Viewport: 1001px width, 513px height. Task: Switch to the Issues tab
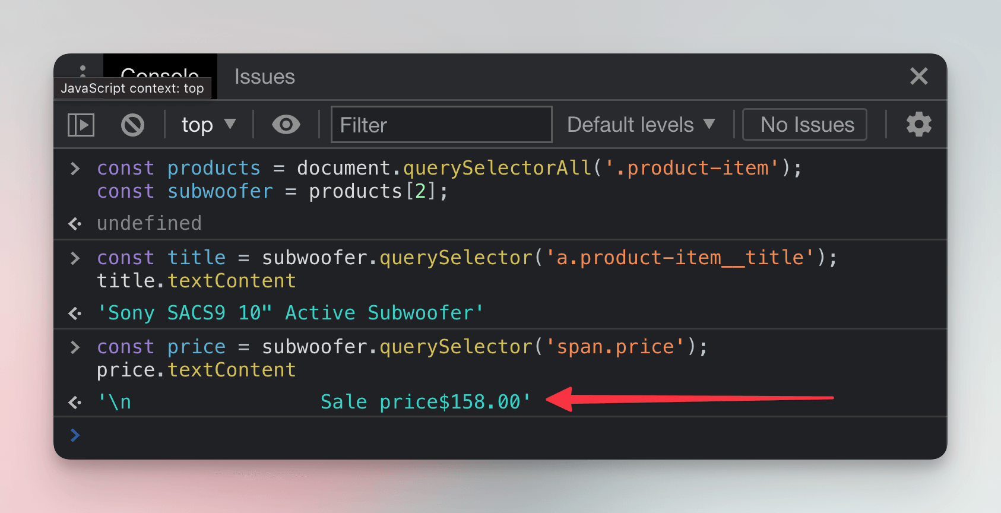[x=264, y=76]
